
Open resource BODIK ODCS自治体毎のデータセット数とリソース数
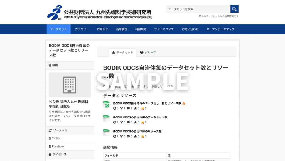coord(147,103)
